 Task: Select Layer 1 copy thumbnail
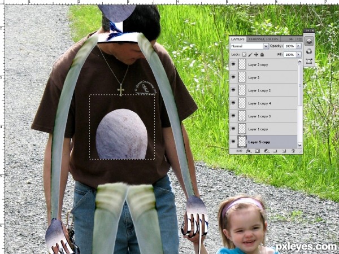click(x=242, y=129)
